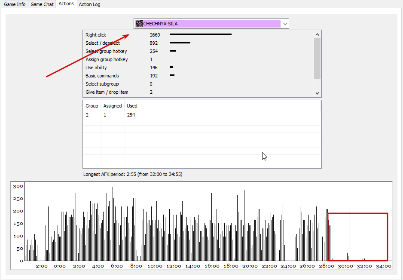Viewport: 403px width, 280px height.
Task: Select the Assign group hotkey row
Action: pyautogui.click(x=198, y=59)
